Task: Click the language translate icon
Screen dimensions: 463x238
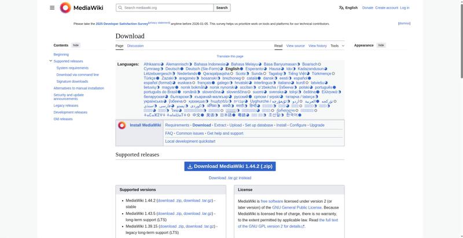Action: [x=341, y=8]
